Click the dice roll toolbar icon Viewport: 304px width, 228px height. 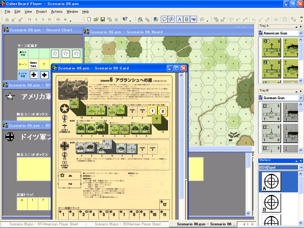285,19
